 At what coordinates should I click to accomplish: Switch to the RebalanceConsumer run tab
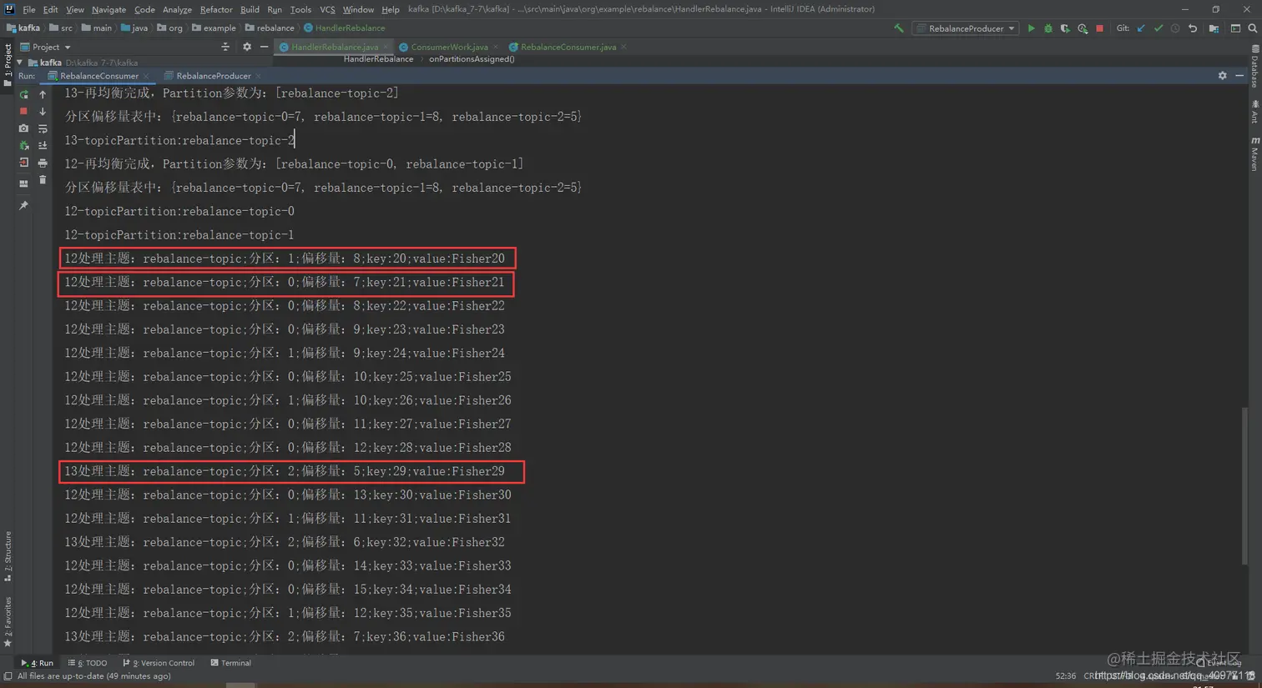pyautogui.click(x=98, y=76)
